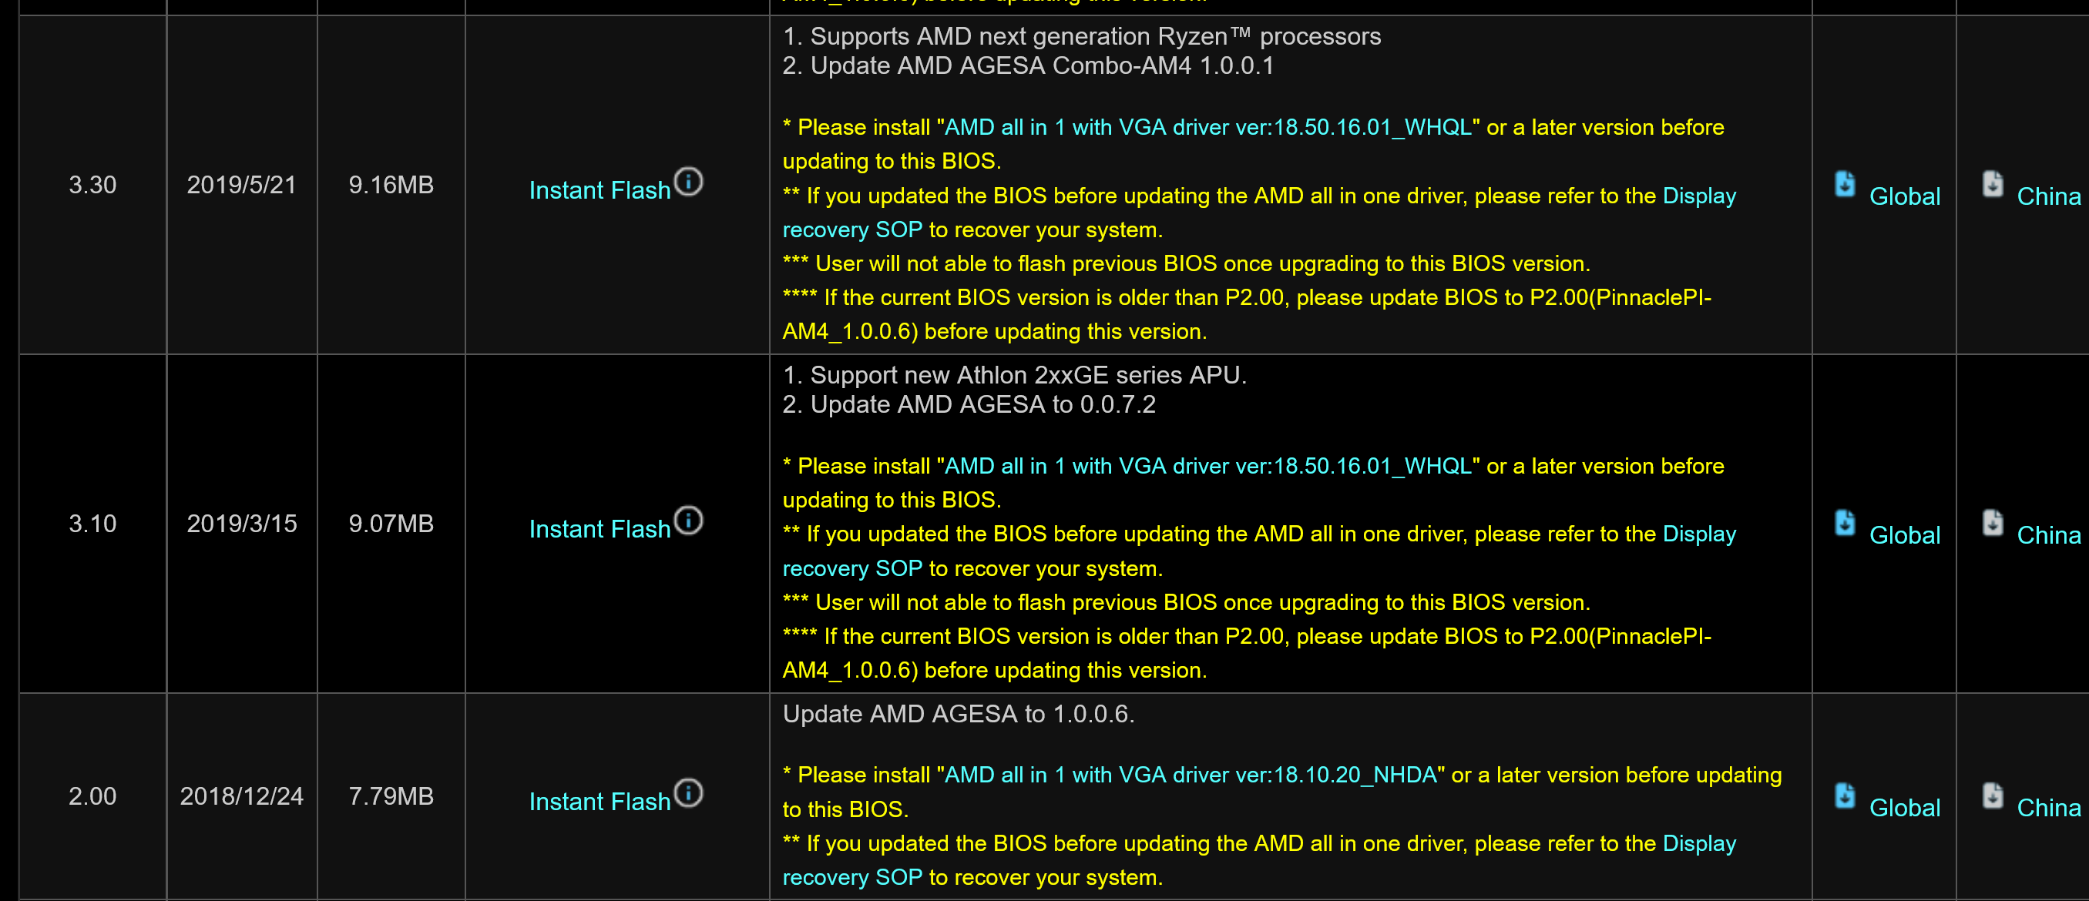
Task: Download 3.30 BIOS via Global text link
Action: 1904,196
